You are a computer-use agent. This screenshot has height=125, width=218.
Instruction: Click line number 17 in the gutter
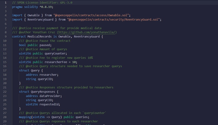5,71
